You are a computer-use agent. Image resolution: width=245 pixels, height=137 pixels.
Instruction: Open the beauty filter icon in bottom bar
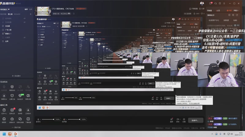171,119
